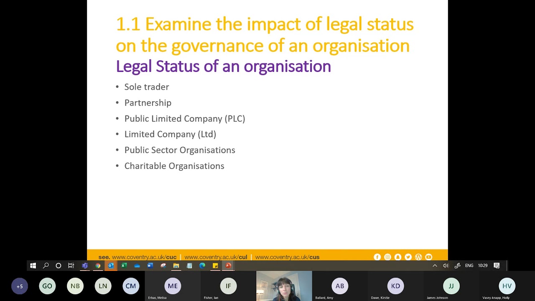Select participant NB avatar
This screenshot has width=535, height=301.
75,286
